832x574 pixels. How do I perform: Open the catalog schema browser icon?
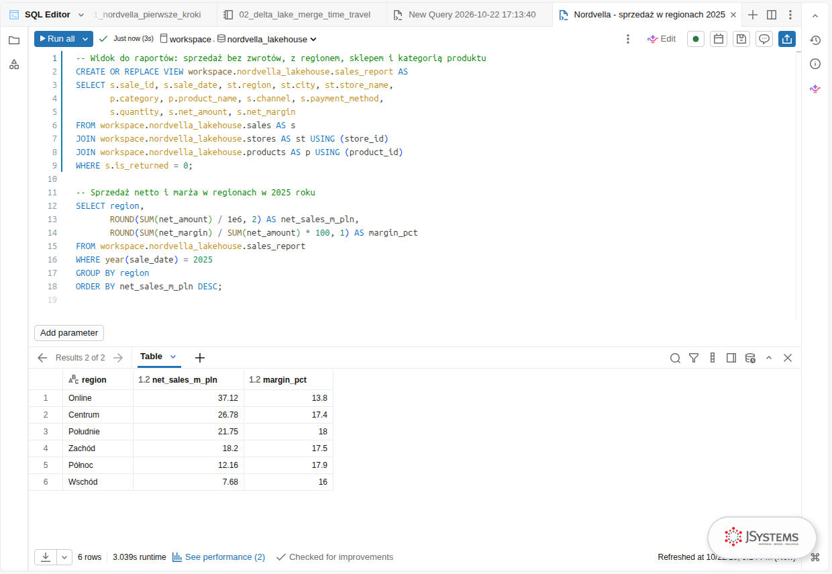(14, 64)
